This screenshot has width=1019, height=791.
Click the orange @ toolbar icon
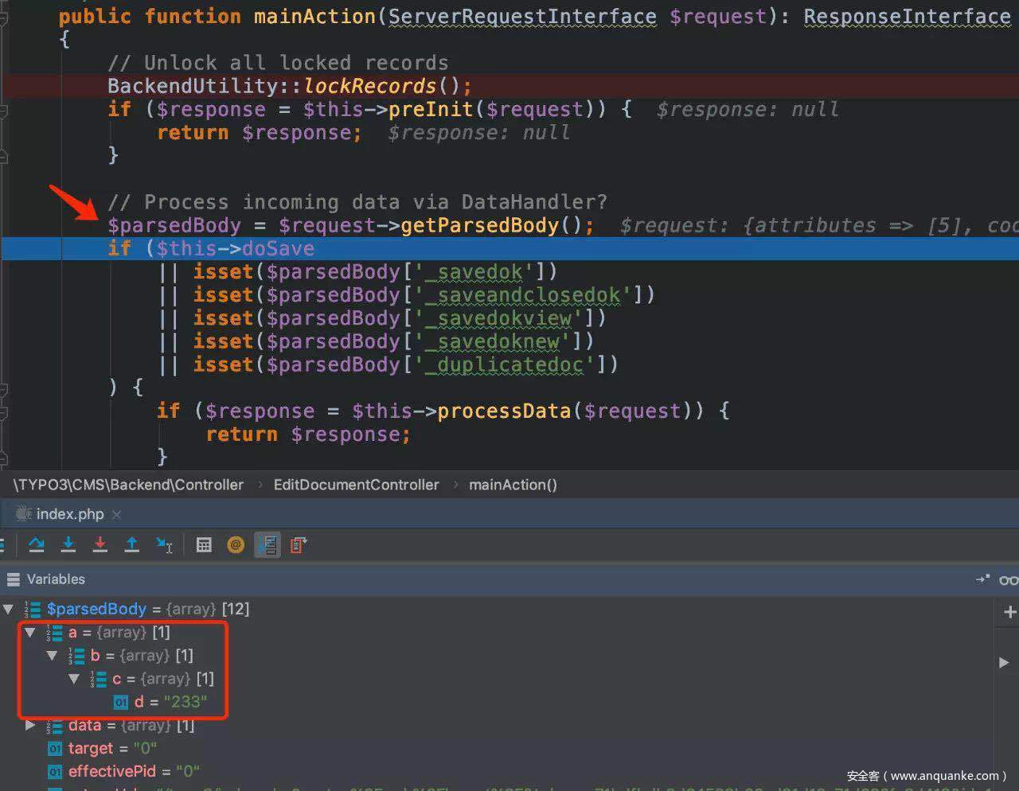236,545
